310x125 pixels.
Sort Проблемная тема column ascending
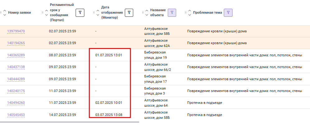point(190,11)
